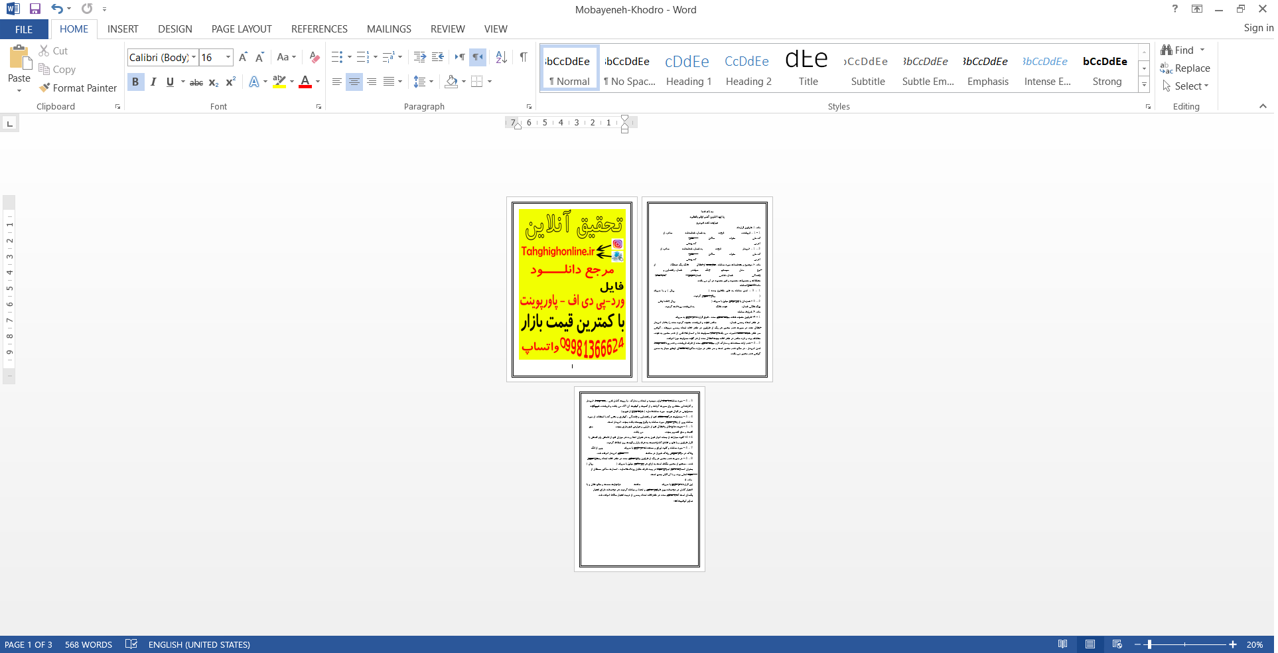
Task: Switch to the REFERENCES tab
Action: pyautogui.click(x=319, y=29)
